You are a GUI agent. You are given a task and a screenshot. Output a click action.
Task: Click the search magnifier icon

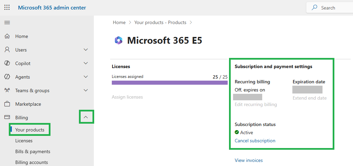click(x=314, y=8)
